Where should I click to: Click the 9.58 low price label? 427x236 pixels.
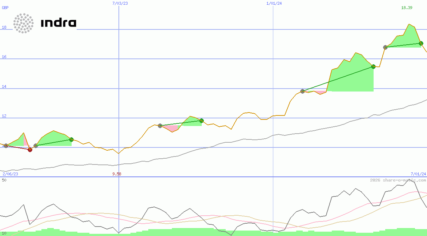117,174
